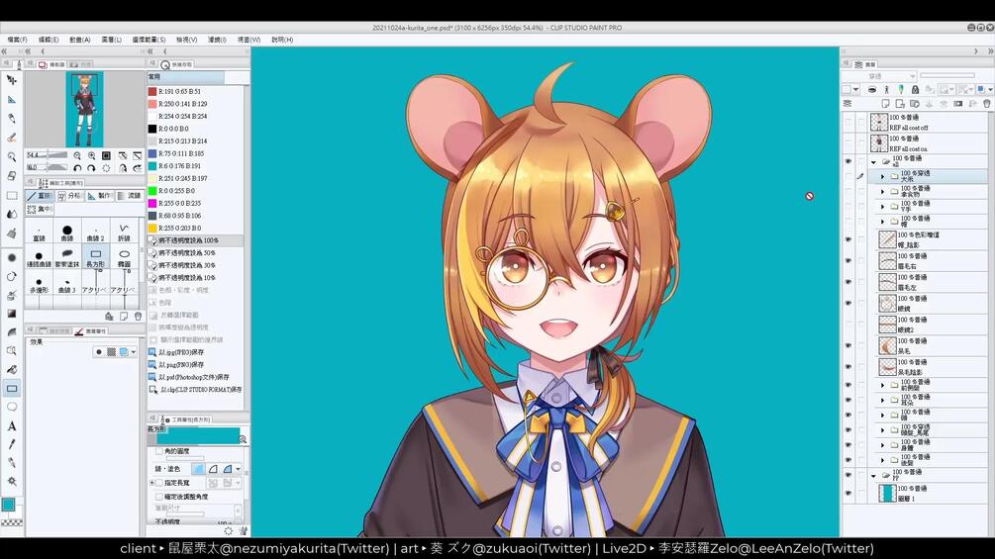Click 將不透明度設為 100% quick access entry
The image size is (995, 559).
click(195, 240)
